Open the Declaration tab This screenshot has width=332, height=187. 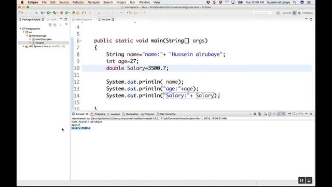click(x=130, y=114)
